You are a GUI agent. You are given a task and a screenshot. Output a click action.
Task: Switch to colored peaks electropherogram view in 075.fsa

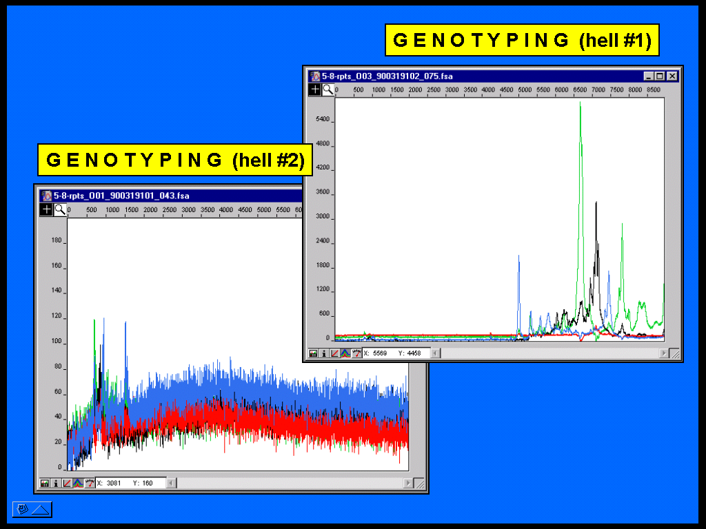point(345,353)
